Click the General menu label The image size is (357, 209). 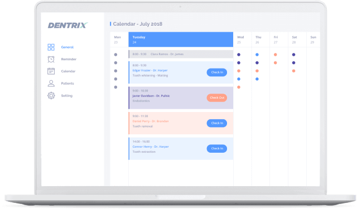67,47
